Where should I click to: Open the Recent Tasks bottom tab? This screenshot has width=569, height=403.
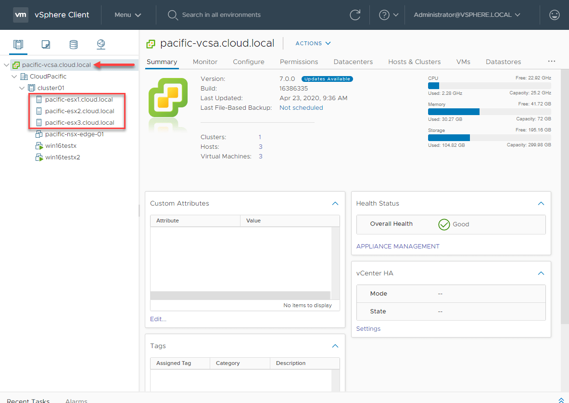(28, 401)
